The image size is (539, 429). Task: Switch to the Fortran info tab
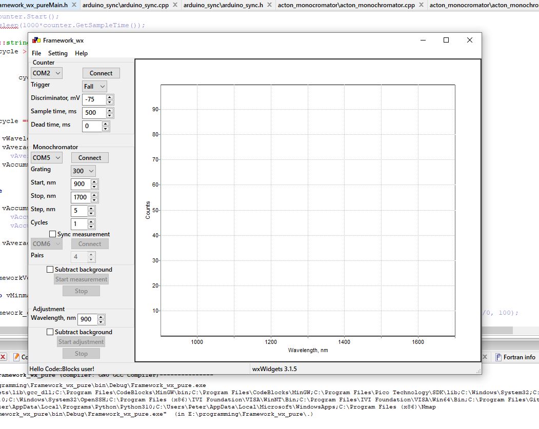518,357
